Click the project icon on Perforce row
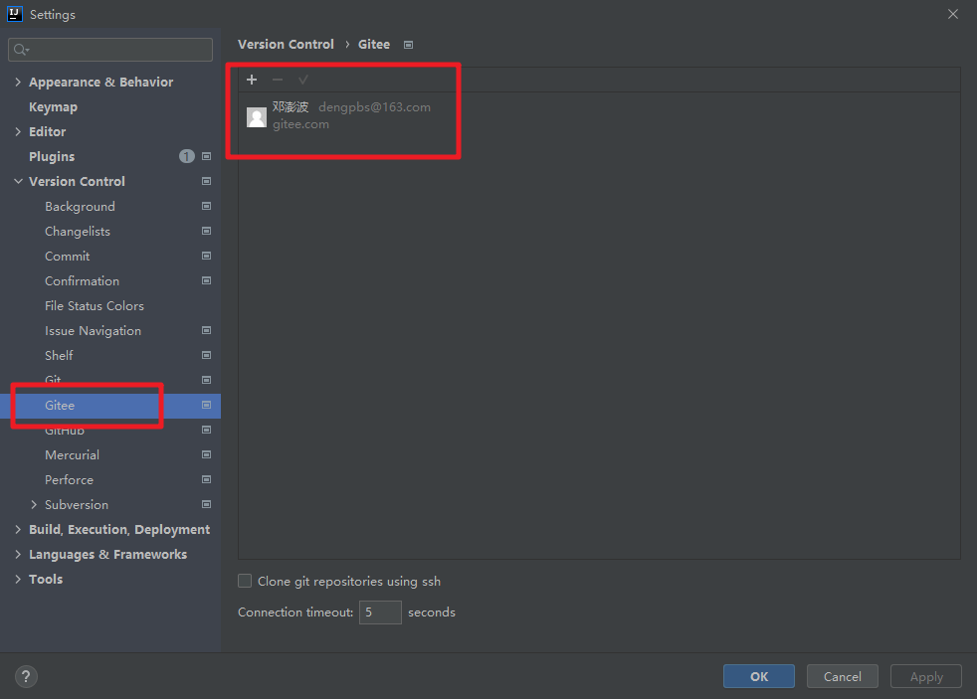 click(206, 480)
